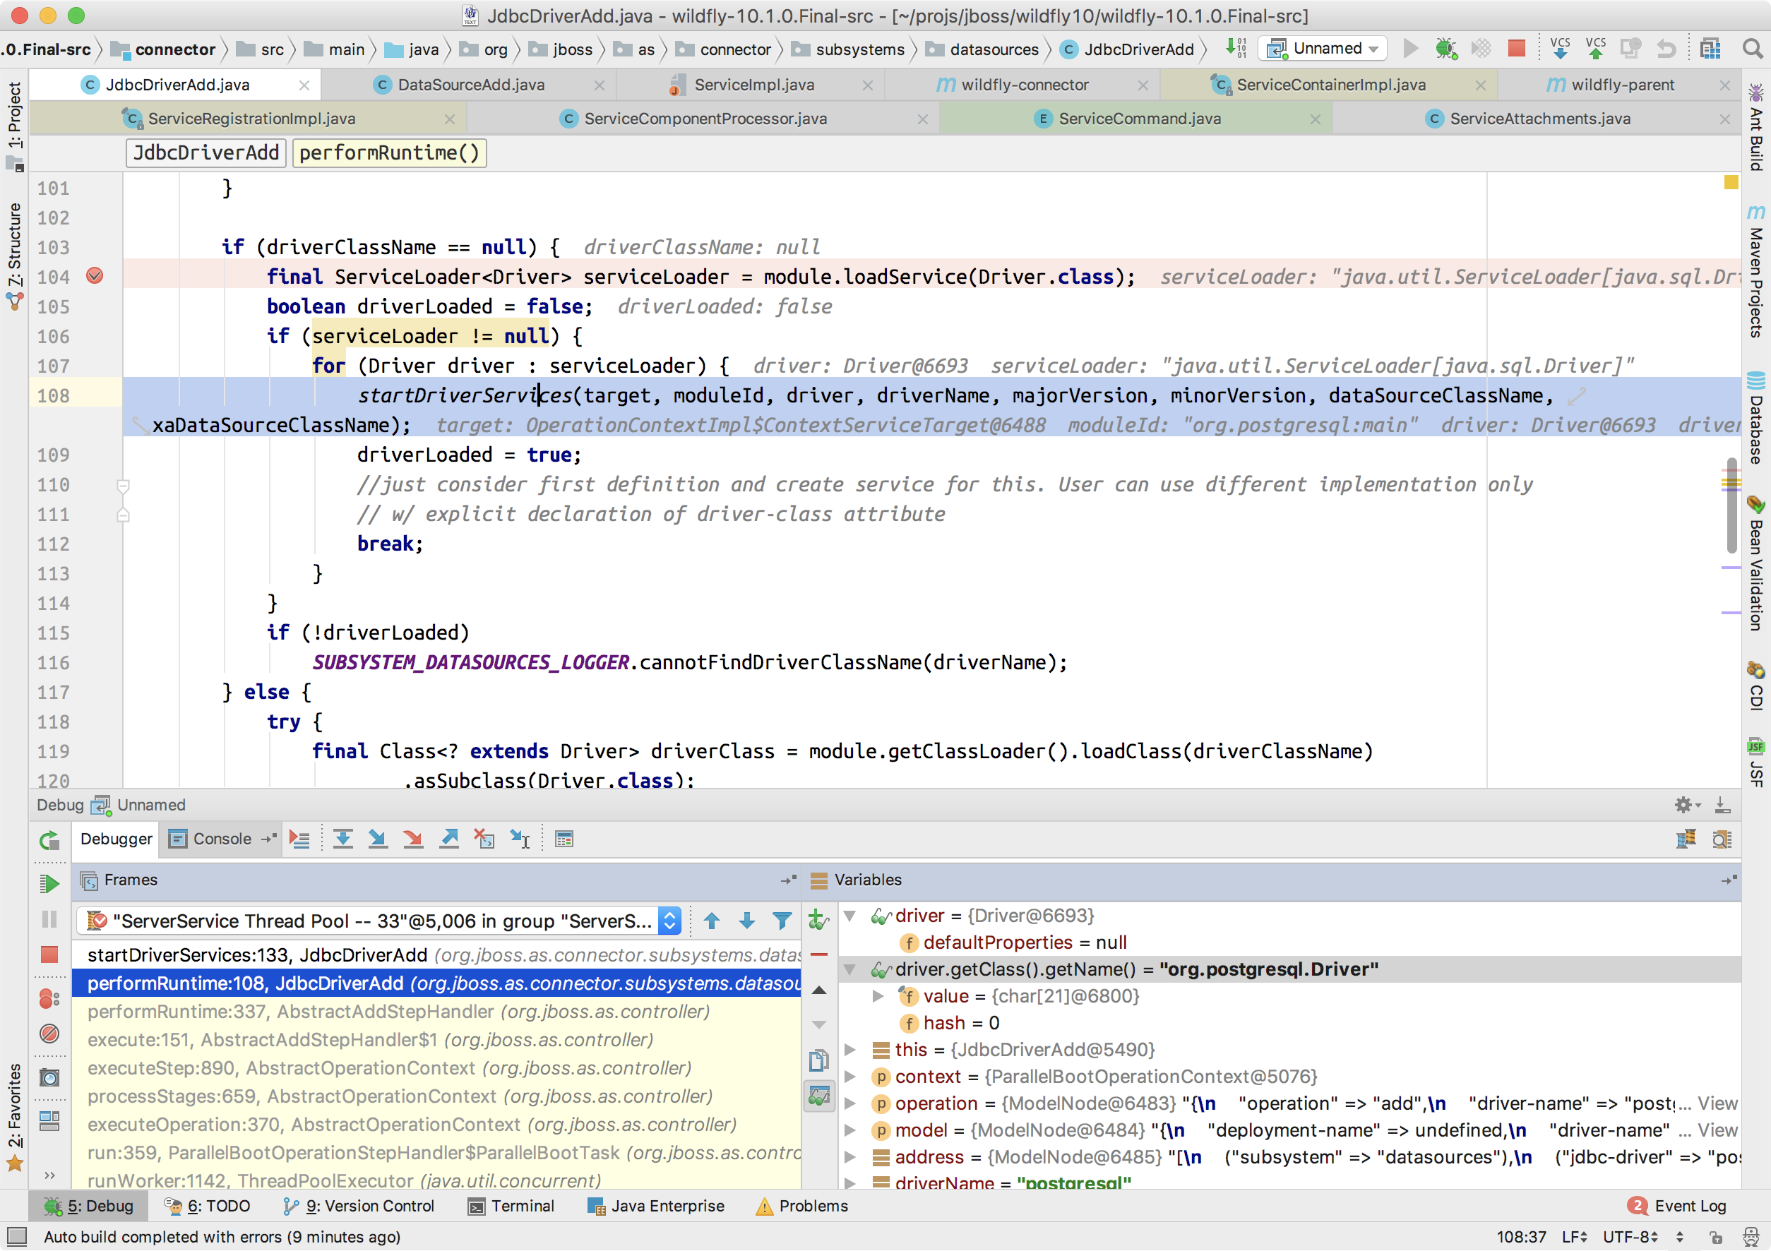The height and width of the screenshot is (1251, 1771).
Task: Resume the program with green play icon
Action: 49,883
